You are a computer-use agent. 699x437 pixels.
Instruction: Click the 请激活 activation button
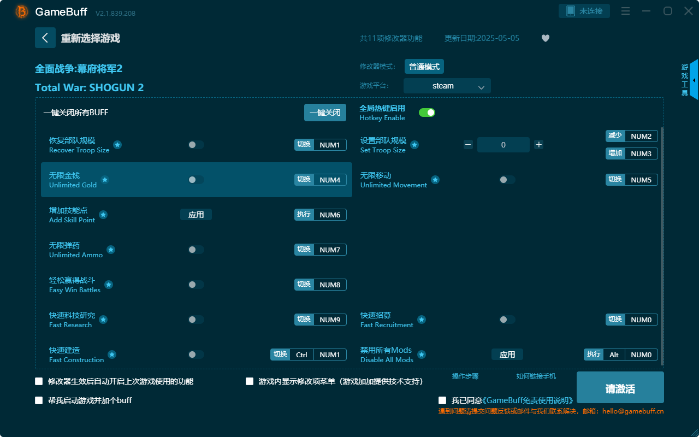coord(620,387)
